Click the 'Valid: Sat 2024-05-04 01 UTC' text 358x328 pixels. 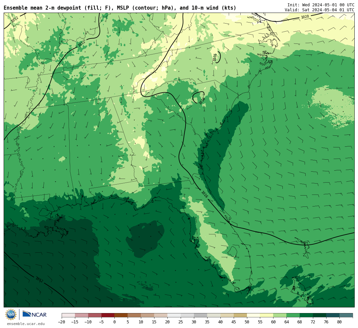coord(320,10)
